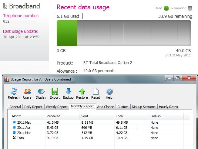Select the Monthly Report tab

[x=82, y=106]
